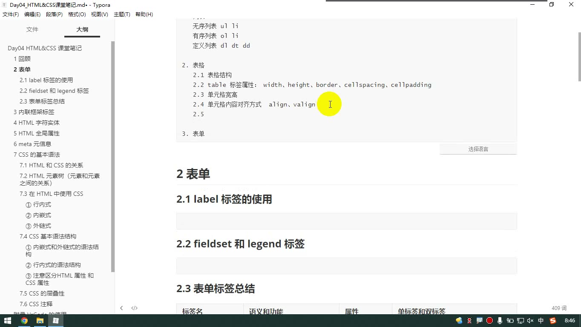Open 7 CSS 的基本语法 outline heading

coord(37,155)
